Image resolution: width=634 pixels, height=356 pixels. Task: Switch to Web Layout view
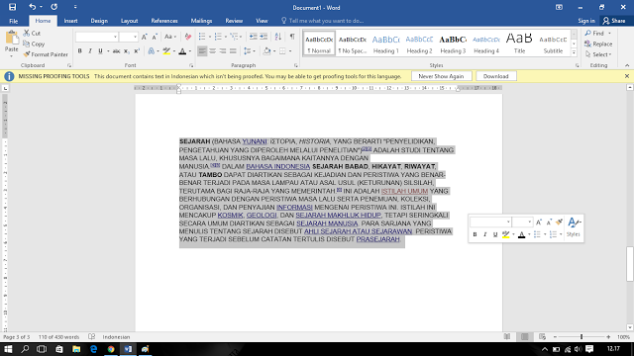coord(542,336)
